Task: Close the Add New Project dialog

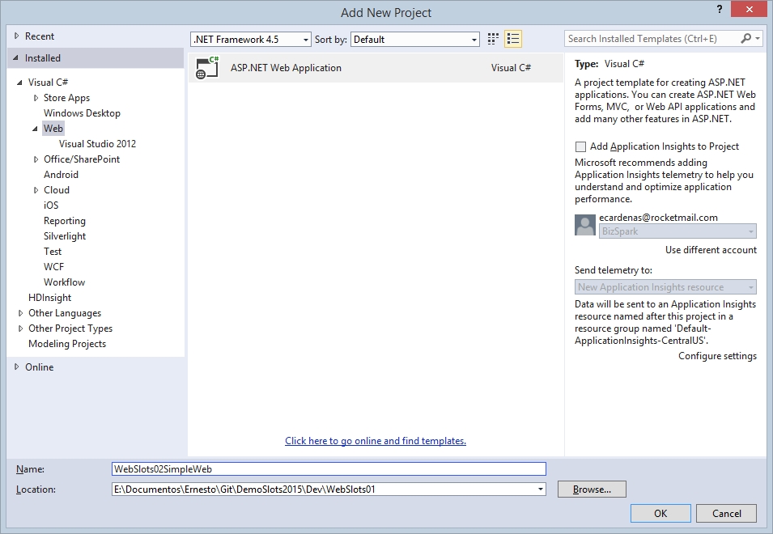Action: click(750, 10)
